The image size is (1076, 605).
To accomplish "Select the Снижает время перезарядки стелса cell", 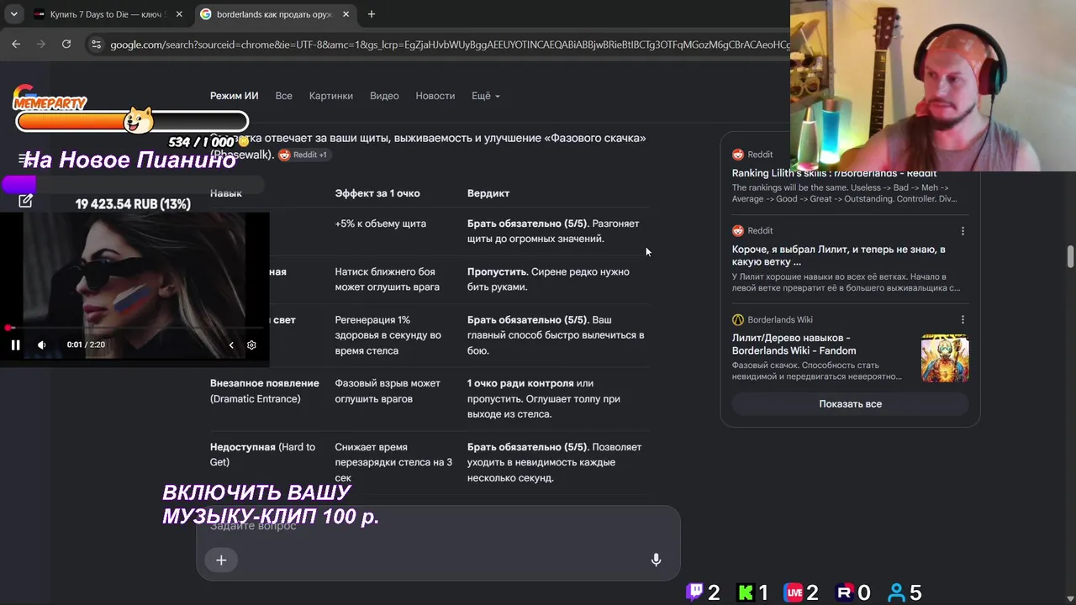I will 393,462.
